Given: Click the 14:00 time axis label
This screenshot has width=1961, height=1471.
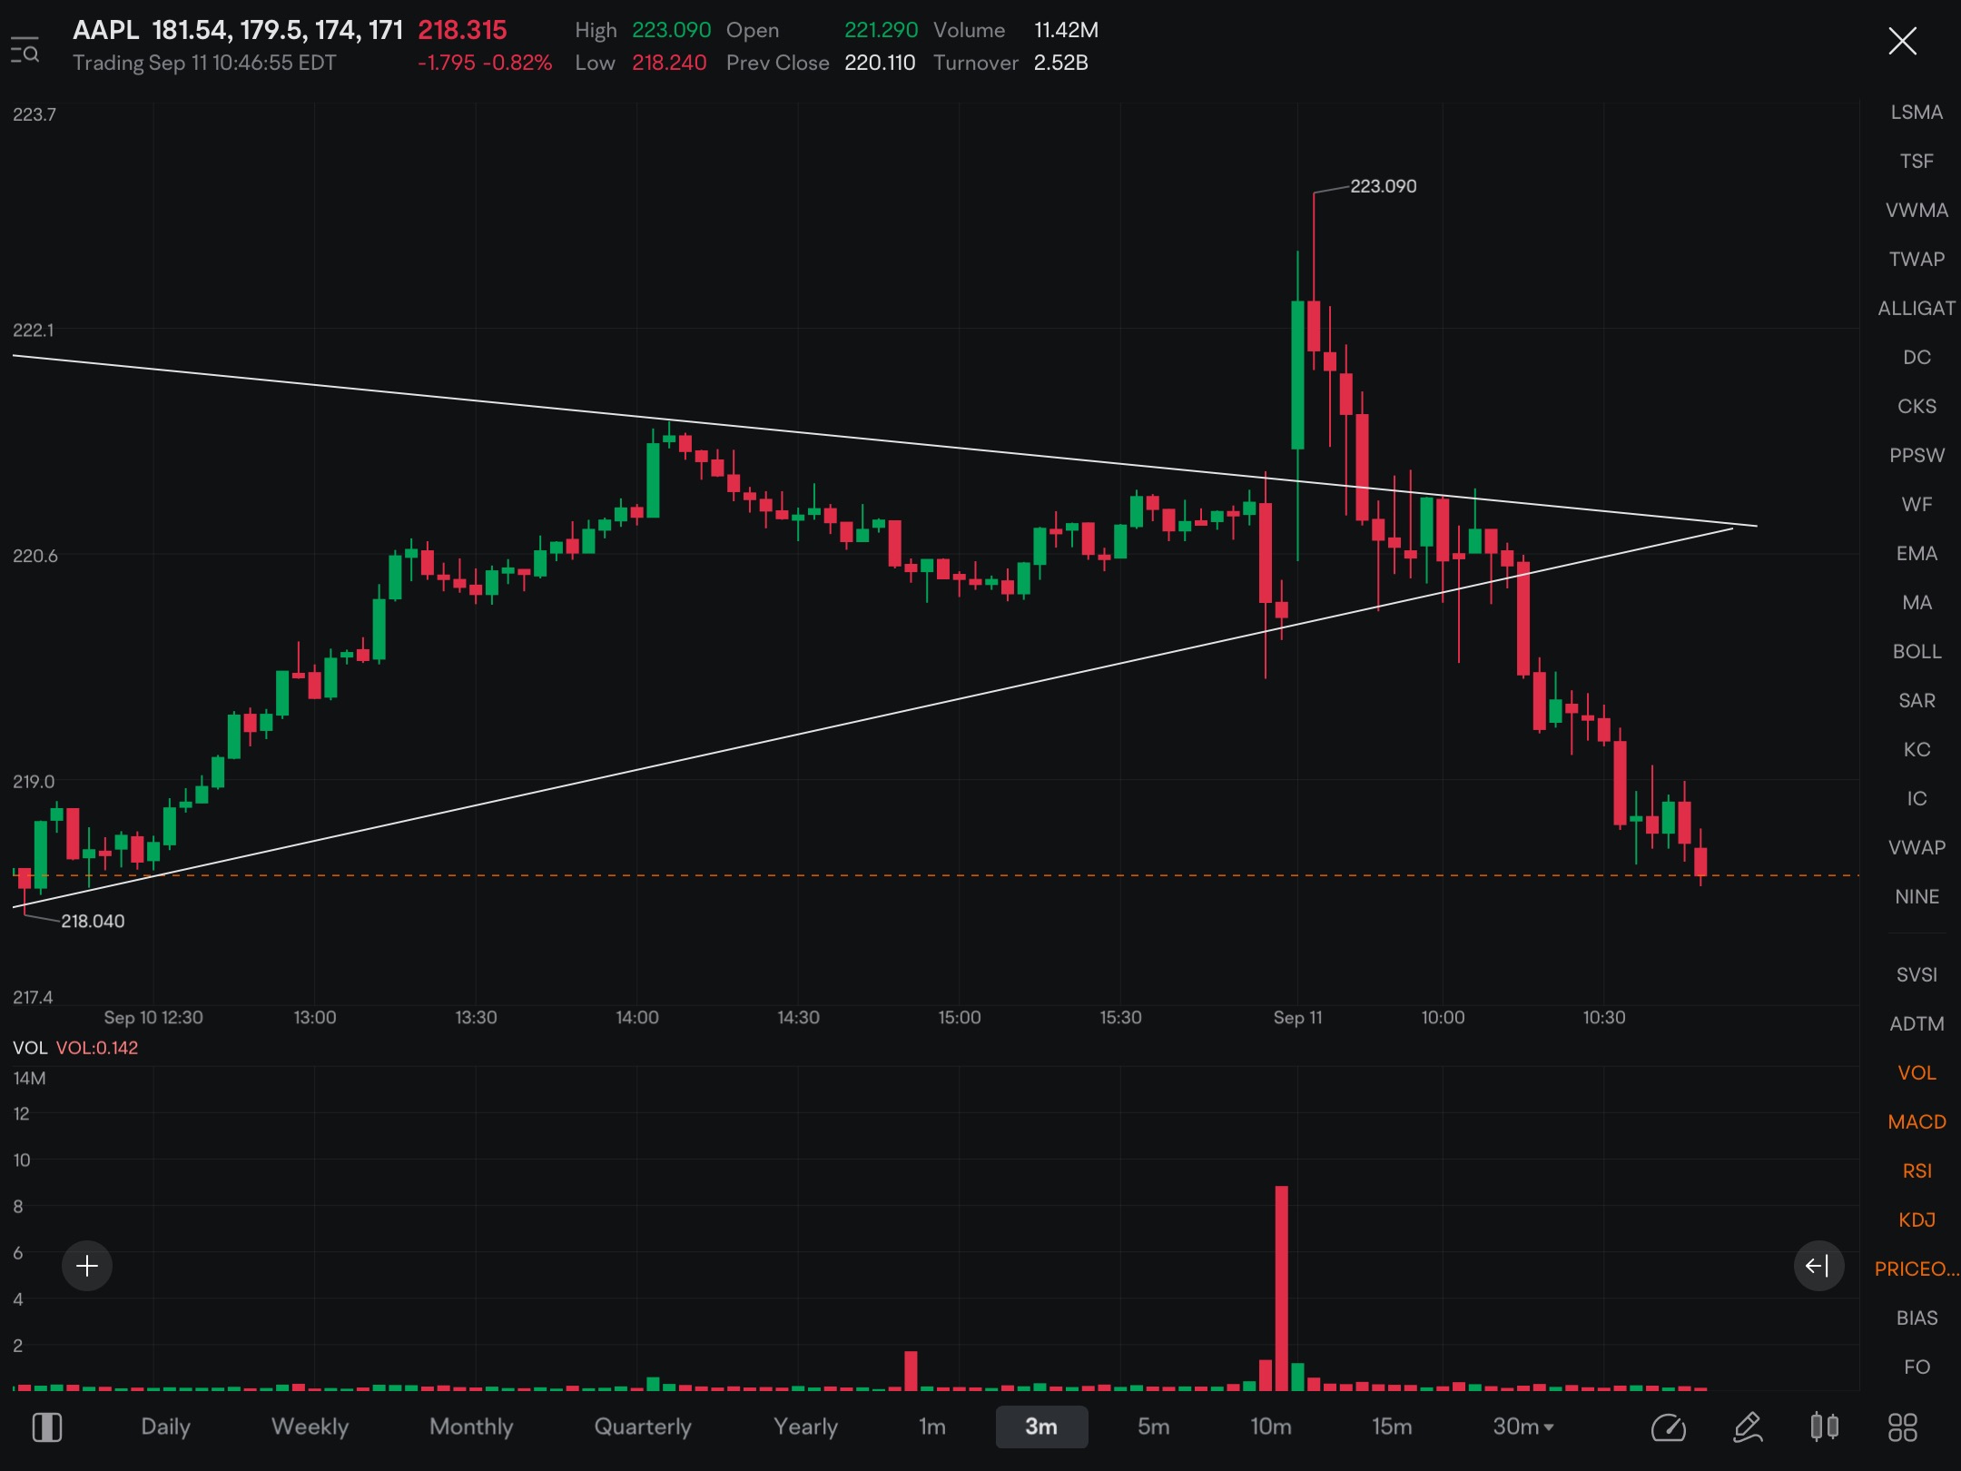Looking at the screenshot, I should click(x=636, y=1018).
